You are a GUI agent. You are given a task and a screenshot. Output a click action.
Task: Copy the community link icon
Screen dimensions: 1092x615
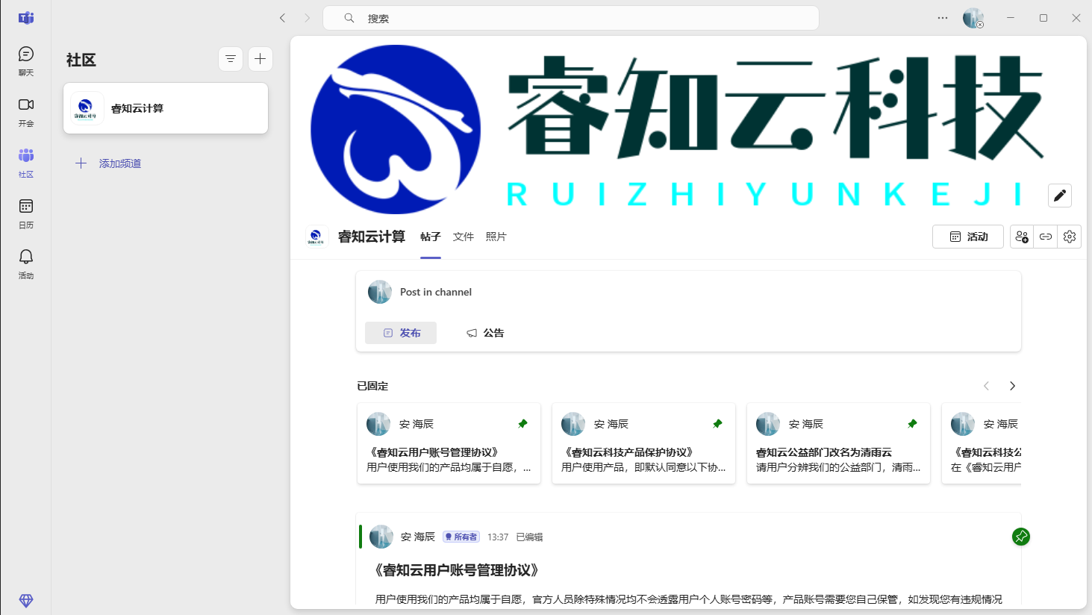click(x=1046, y=237)
